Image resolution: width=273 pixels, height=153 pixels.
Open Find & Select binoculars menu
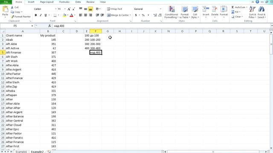261,12
